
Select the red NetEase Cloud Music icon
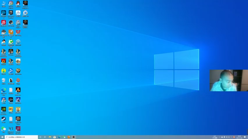(x=4, y=23)
